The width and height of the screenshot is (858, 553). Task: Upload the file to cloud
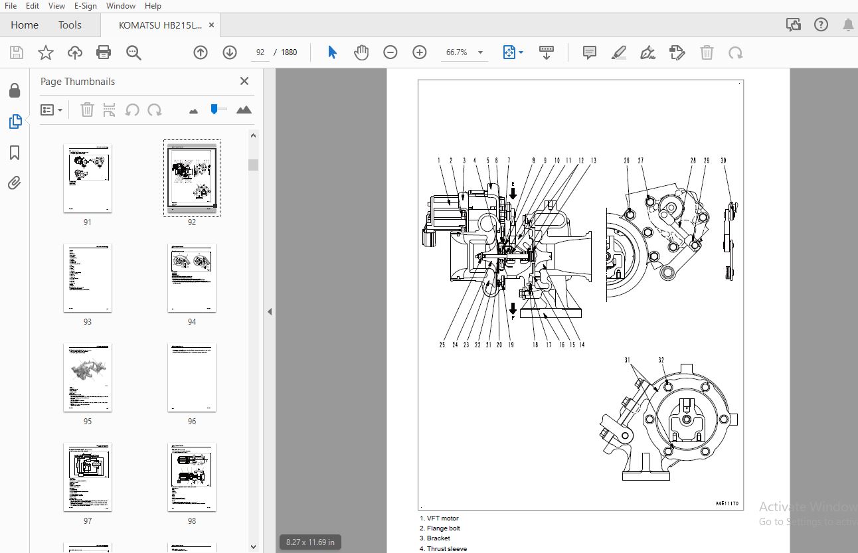pyautogui.click(x=75, y=52)
